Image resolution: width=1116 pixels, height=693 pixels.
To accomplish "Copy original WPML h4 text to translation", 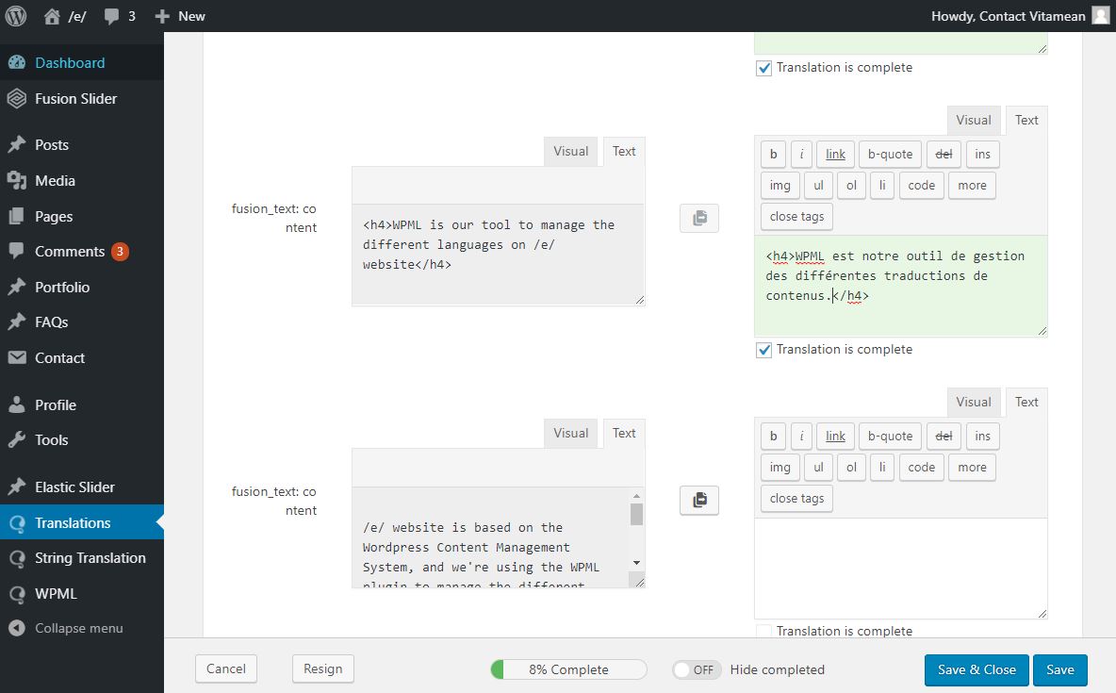I will point(699,218).
